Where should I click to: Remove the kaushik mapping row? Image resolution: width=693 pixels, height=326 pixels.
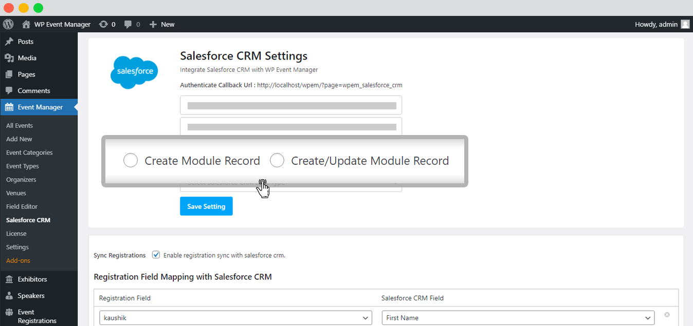(667, 315)
